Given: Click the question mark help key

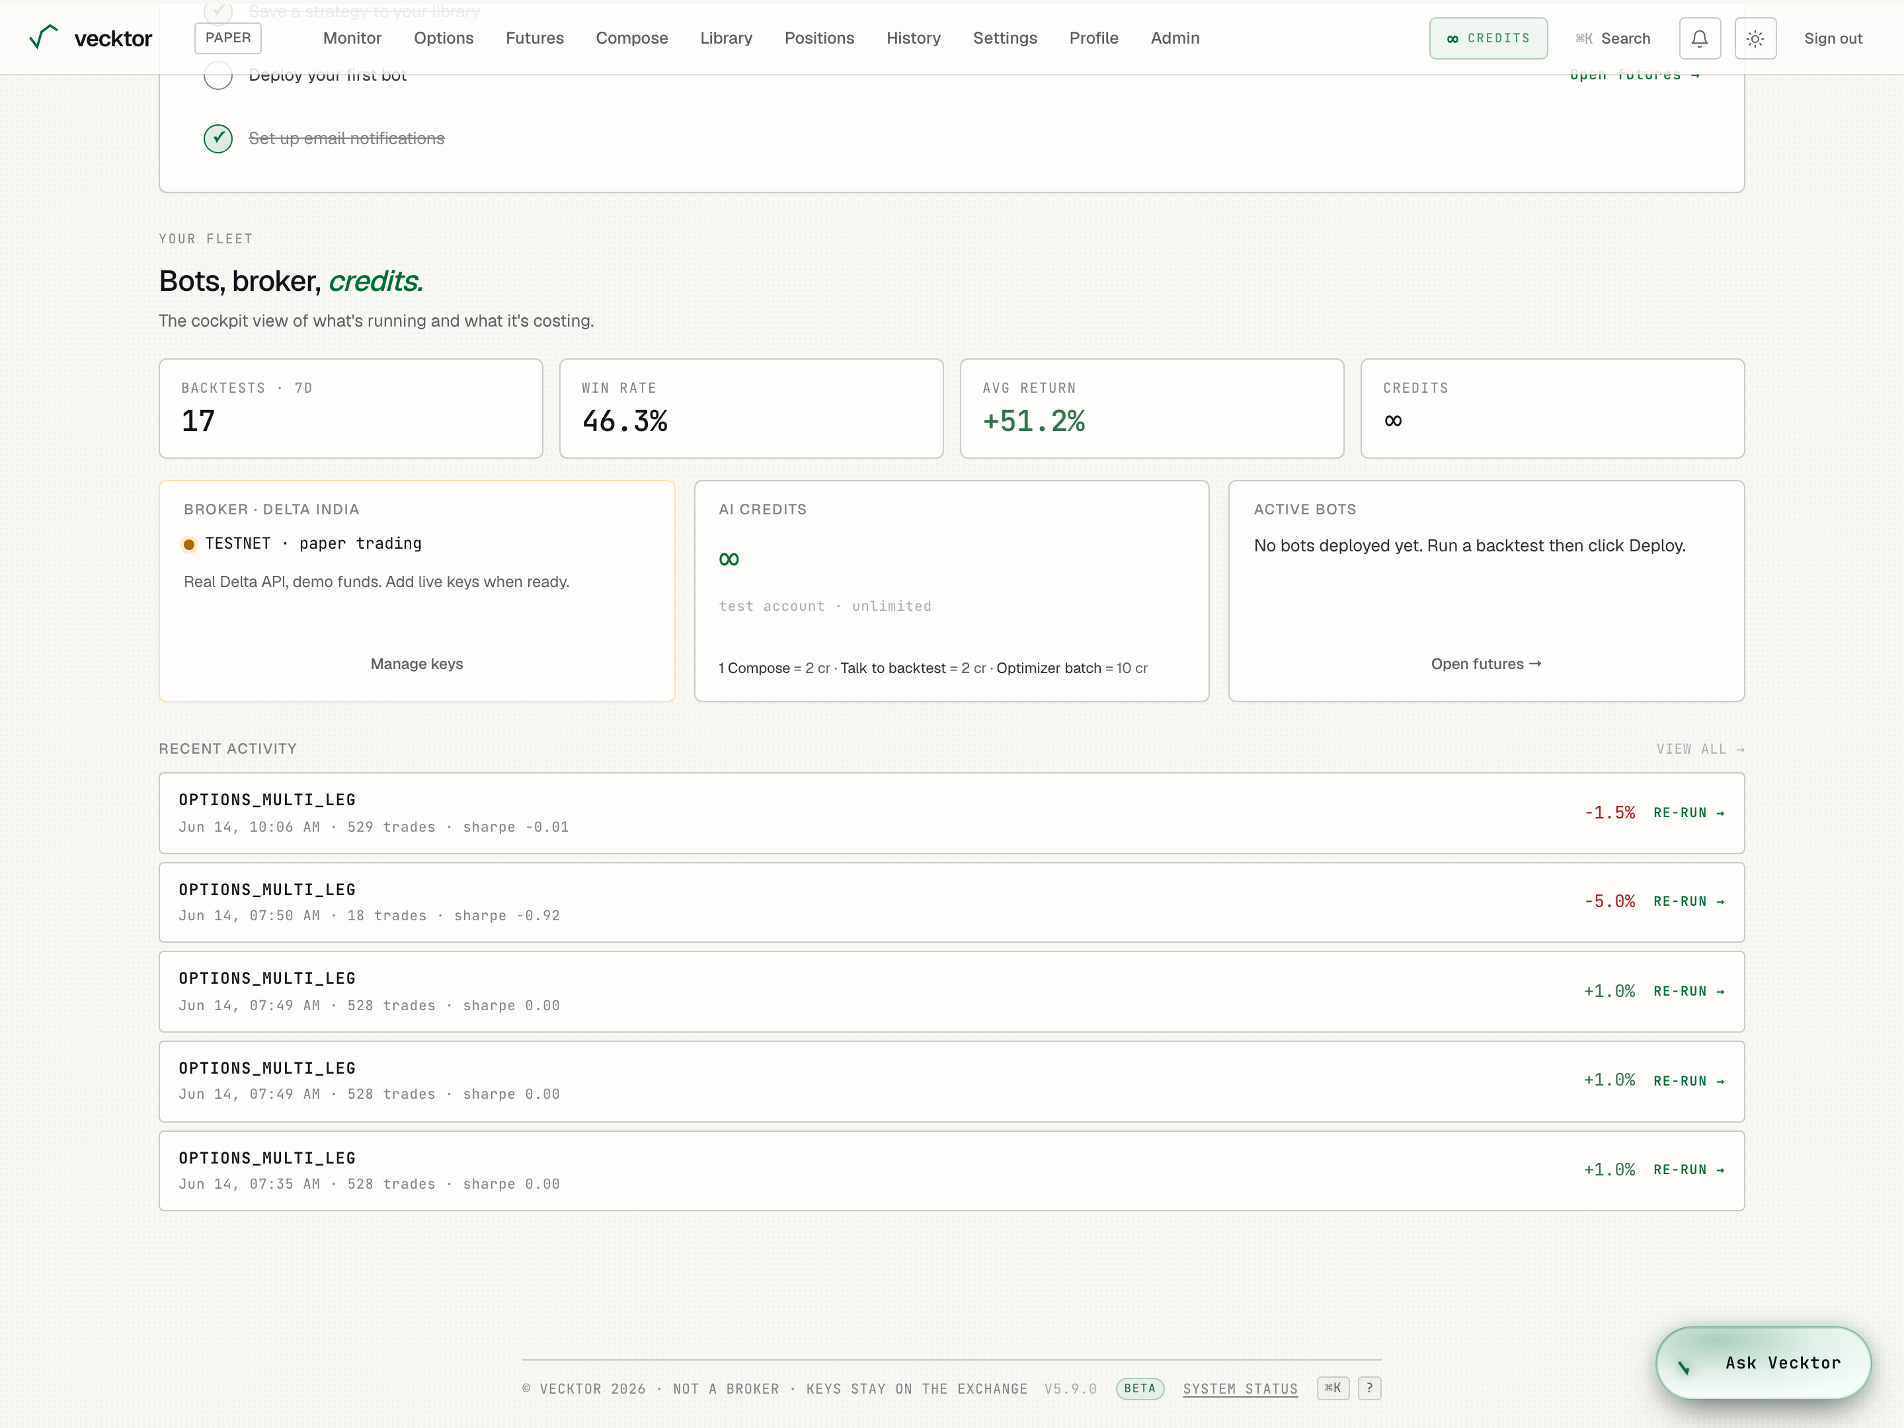Looking at the screenshot, I should coord(1369,1388).
